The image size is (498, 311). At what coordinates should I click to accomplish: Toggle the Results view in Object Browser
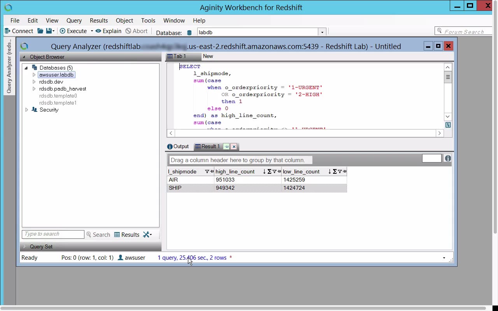tap(127, 234)
